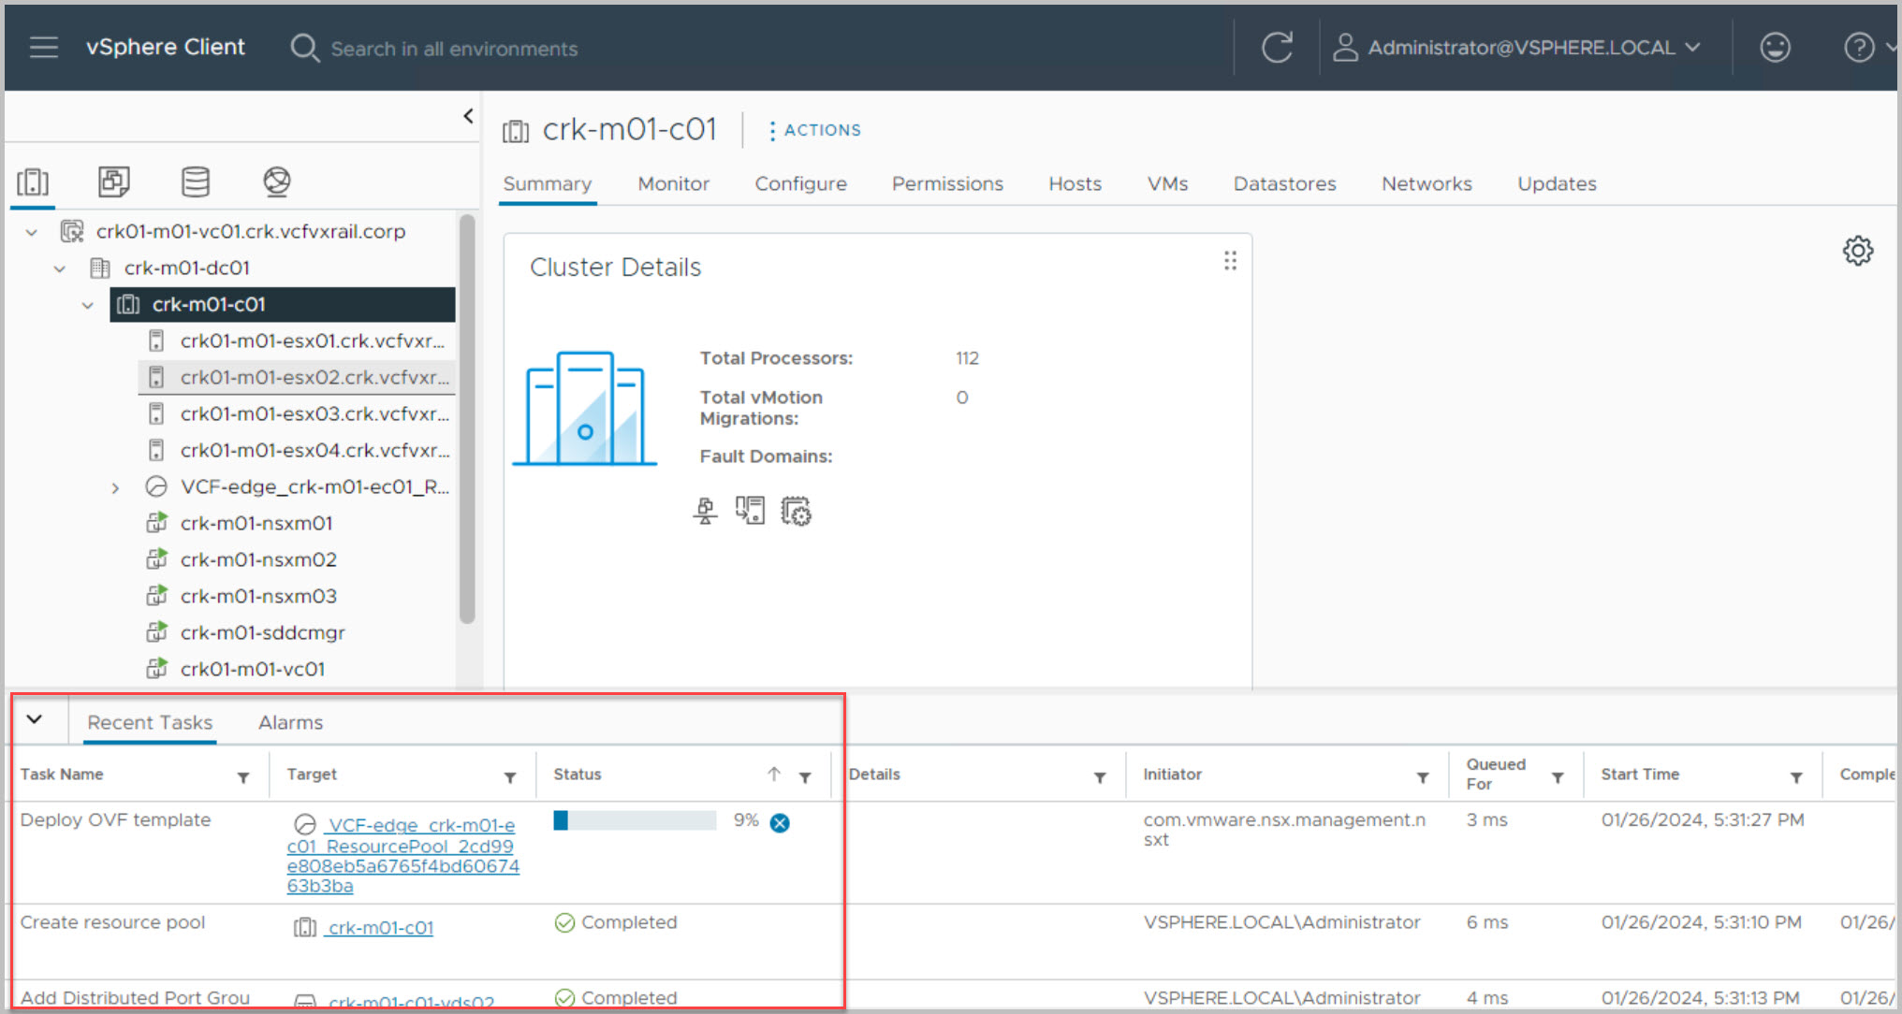Collapse the crk-m01-dc01 datacenter node
The image size is (1902, 1014).
60,269
